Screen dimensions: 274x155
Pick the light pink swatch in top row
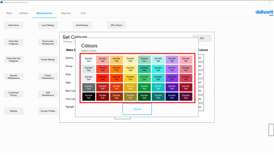(x=186, y=60)
